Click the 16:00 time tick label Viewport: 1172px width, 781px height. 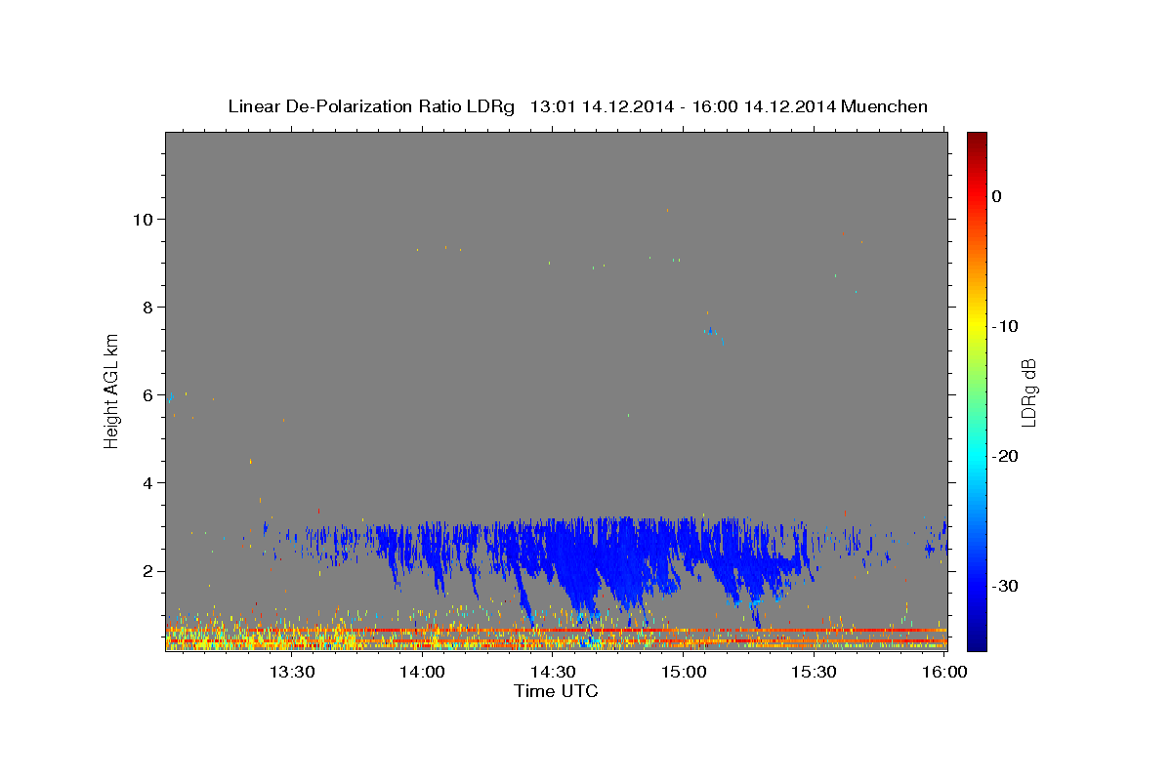(x=943, y=672)
